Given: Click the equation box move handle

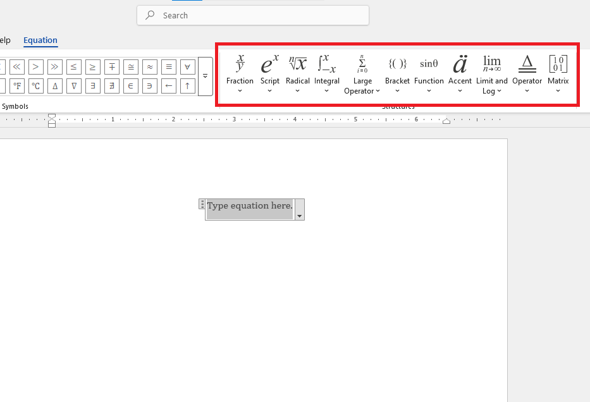Looking at the screenshot, I should (x=202, y=204).
